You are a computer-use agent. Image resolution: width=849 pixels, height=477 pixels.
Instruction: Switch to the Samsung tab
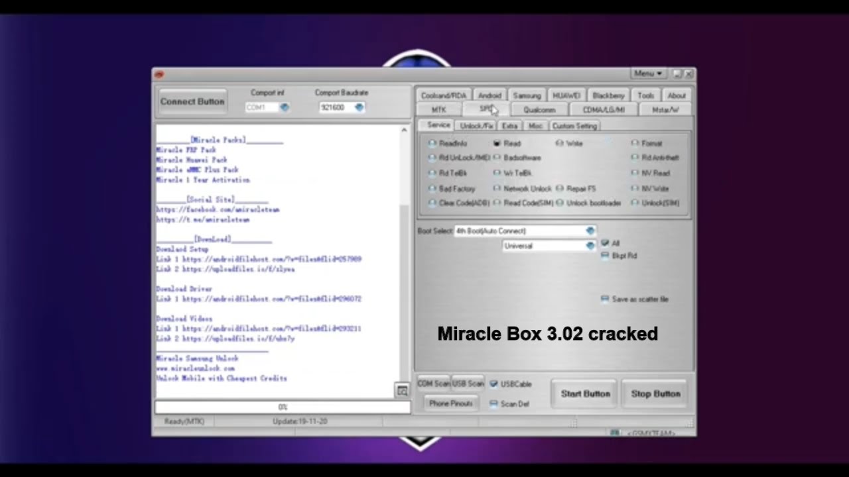[x=527, y=95]
